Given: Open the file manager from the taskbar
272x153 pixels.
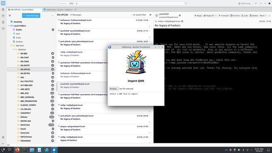Looking at the screenshot, I should click(x=32, y=150).
